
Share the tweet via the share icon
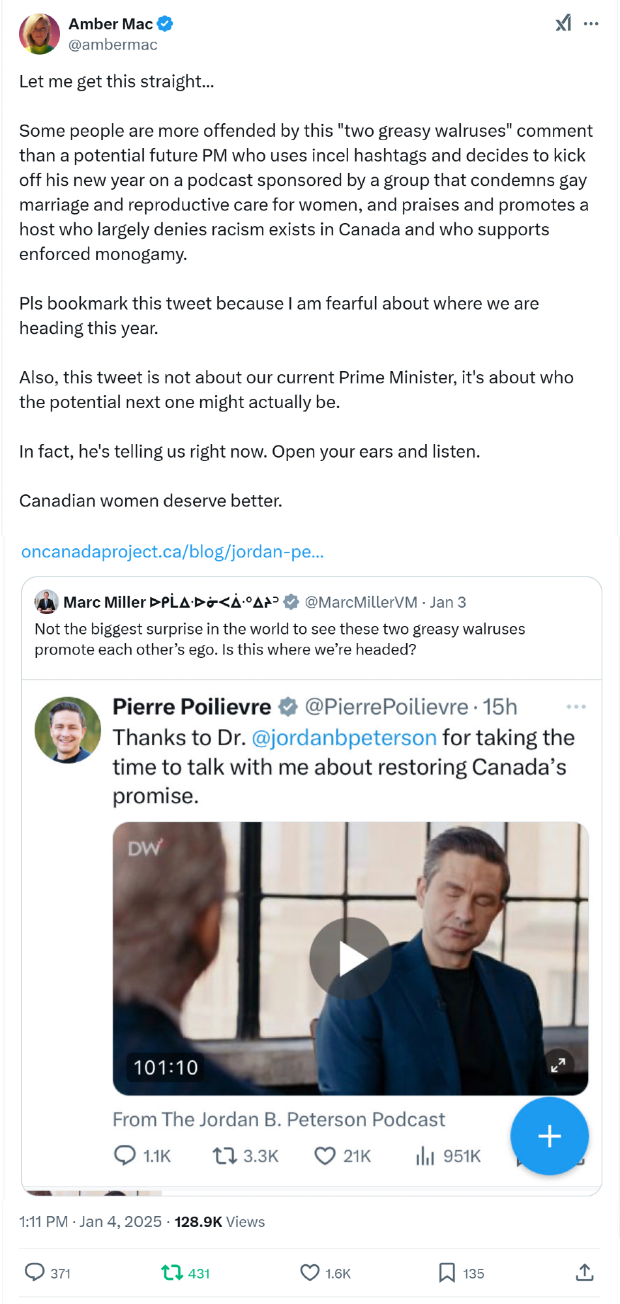coord(585,1272)
